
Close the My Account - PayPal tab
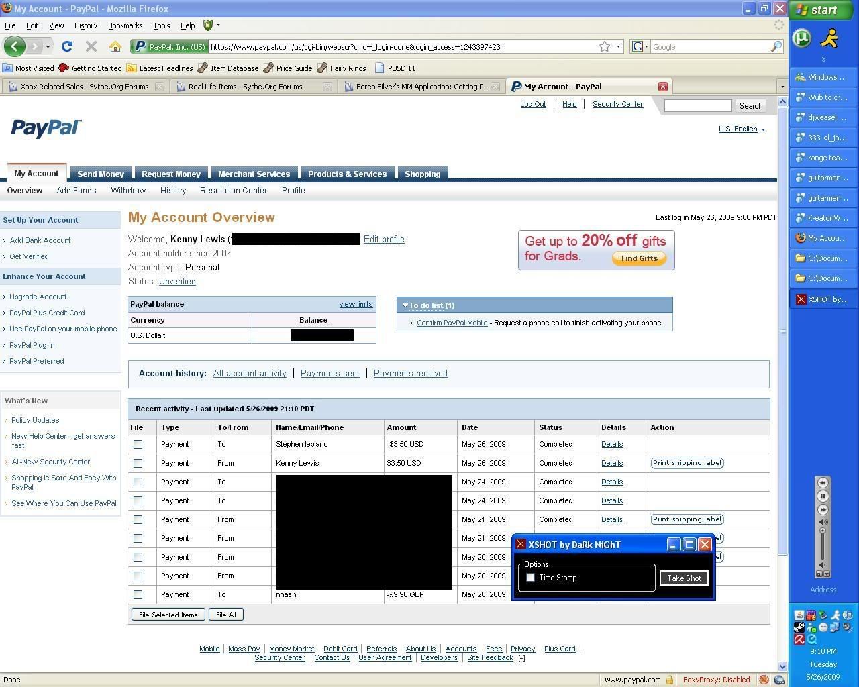(662, 87)
